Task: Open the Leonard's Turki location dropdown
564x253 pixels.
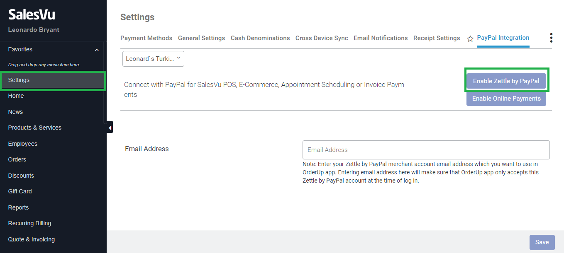Action: [x=153, y=59]
